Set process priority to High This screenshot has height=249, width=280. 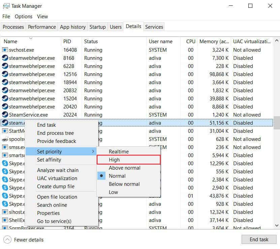click(x=129, y=160)
